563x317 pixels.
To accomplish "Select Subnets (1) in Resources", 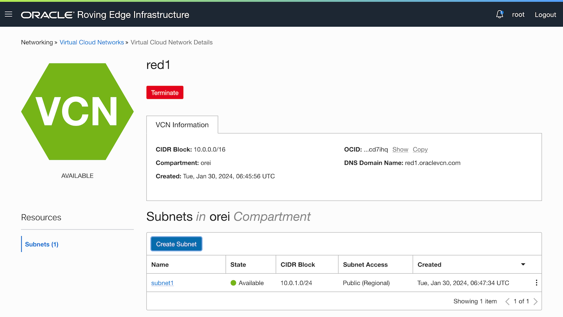I will 42,244.
